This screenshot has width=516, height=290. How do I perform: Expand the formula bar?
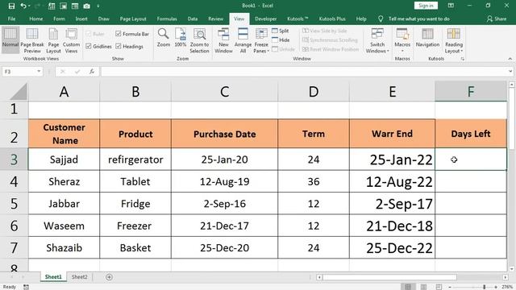point(510,72)
